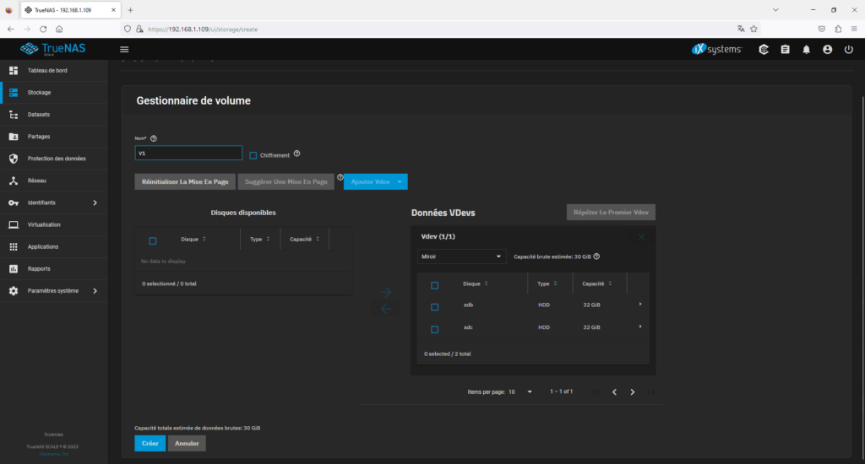Open the notifications bell icon
865x464 pixels.
pyautogui.click(x=806, y=50)
